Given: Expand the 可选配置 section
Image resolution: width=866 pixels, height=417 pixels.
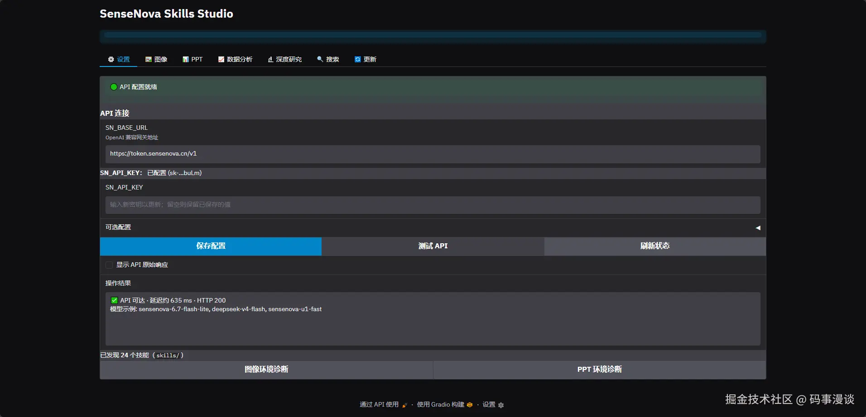Looking at the screenshot, I should [433, 227].
